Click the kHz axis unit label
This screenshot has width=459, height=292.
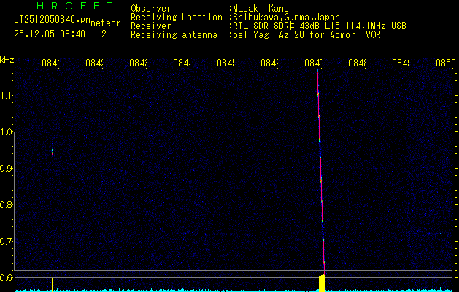[7, 59]
